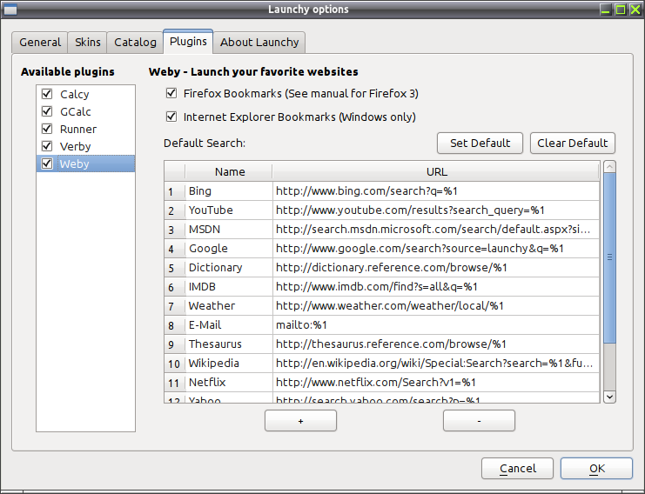Uncheck the Calcy plugin checkbox
This screenshot has width=645, height=494.
[47, 94]
